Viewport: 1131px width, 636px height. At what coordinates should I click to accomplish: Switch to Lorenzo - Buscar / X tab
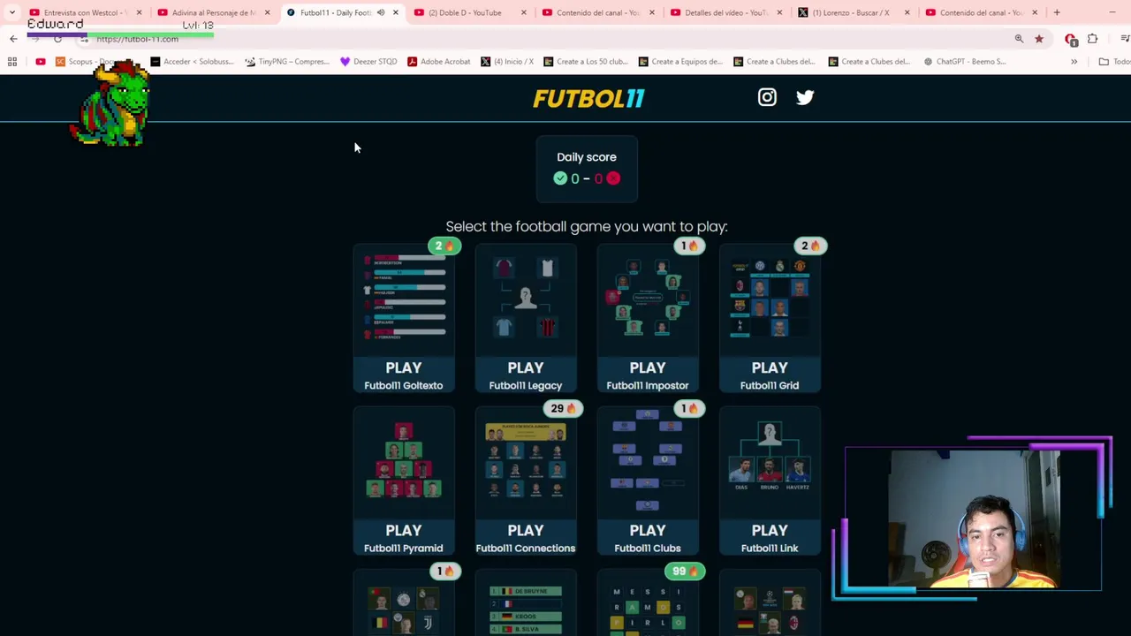pos(853,12)
